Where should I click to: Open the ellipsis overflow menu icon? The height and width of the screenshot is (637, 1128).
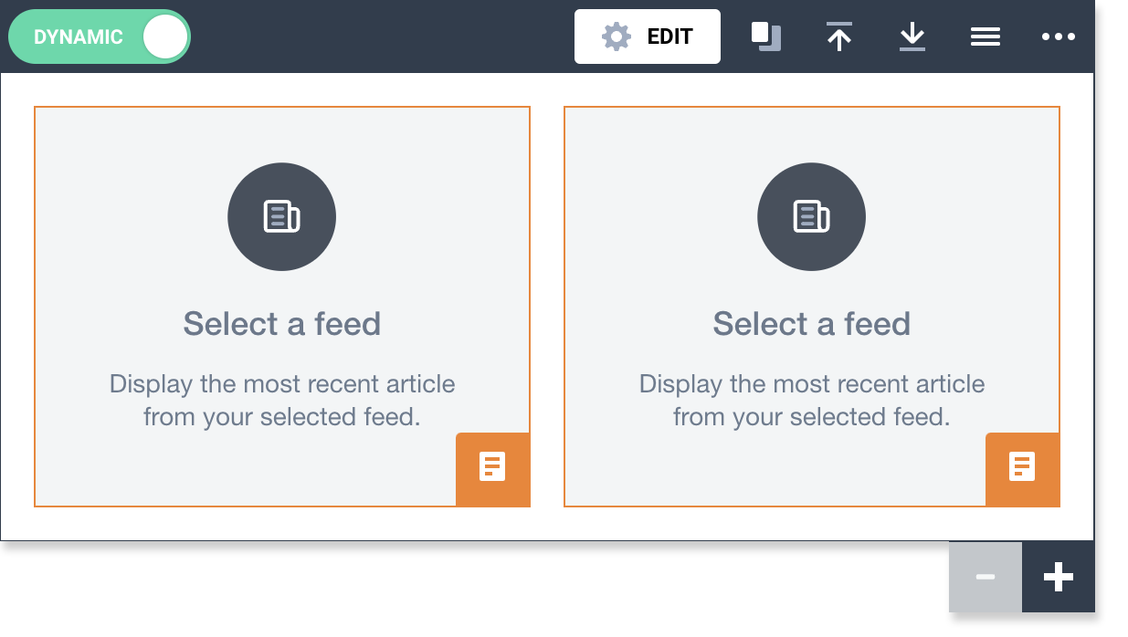pos(1059,37)
